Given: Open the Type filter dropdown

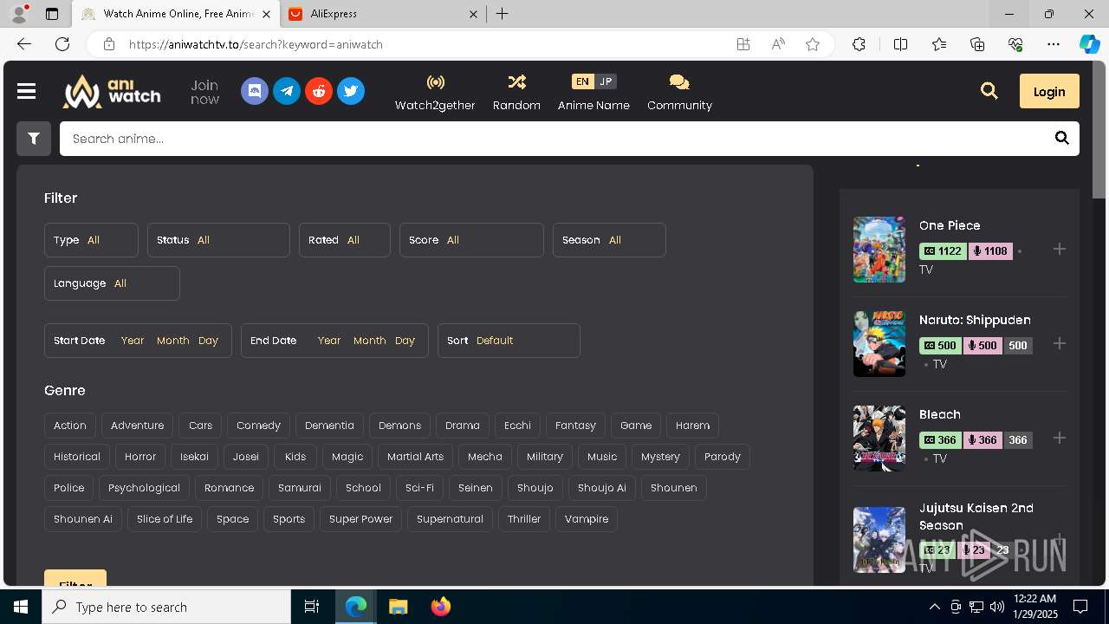Looking at the screenshot, I should coord(91,240).
